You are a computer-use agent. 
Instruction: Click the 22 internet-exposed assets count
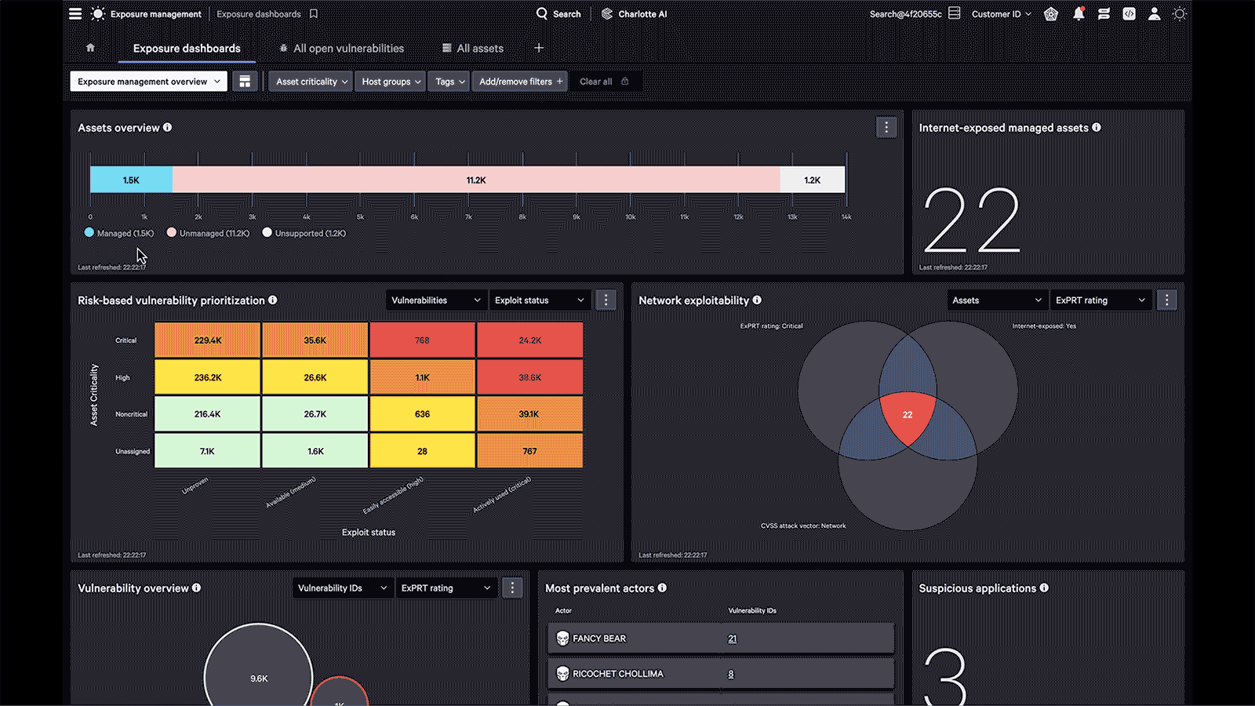[972, 220]
